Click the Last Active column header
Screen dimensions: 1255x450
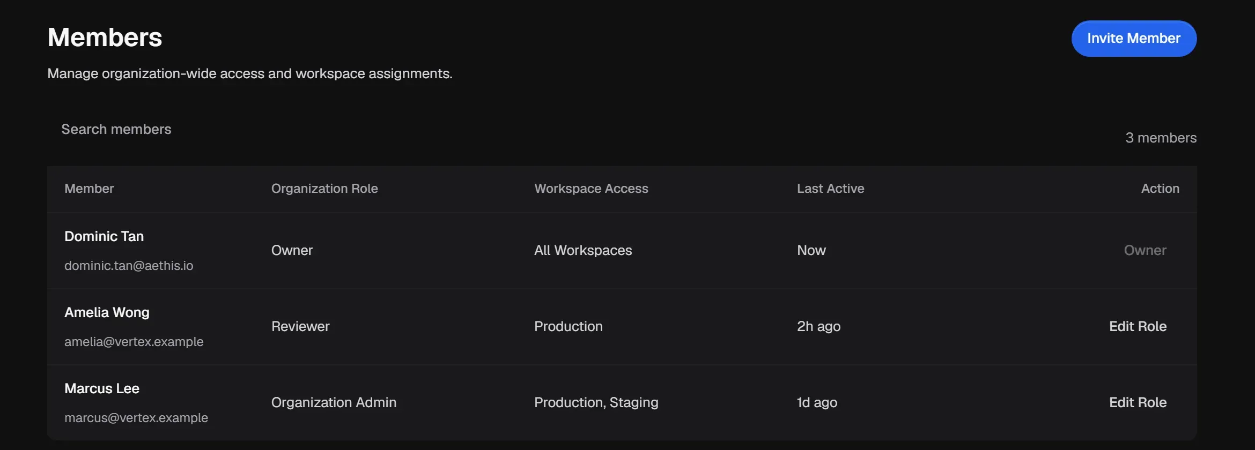coord(830,189)
